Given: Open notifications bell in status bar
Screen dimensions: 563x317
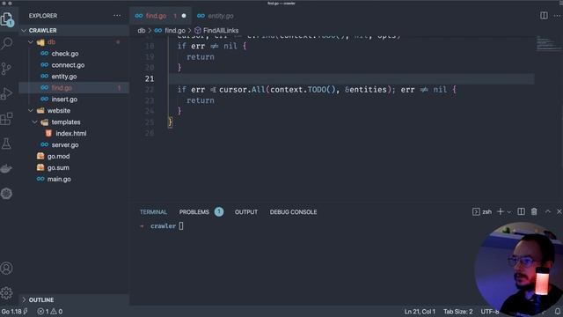Looking at the screenshot, I should (x=558, y=311).
